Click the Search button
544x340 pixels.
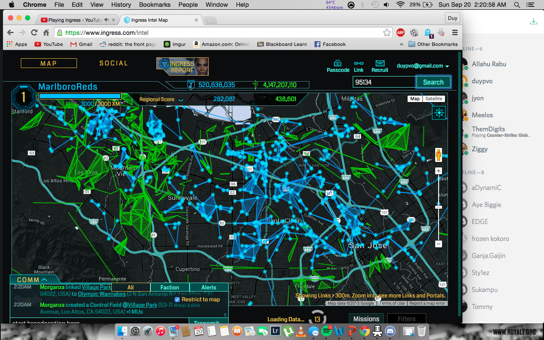[x=433, y=82]
